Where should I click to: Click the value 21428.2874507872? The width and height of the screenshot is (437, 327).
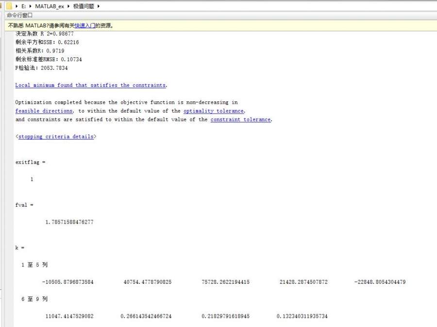(303, 282)
